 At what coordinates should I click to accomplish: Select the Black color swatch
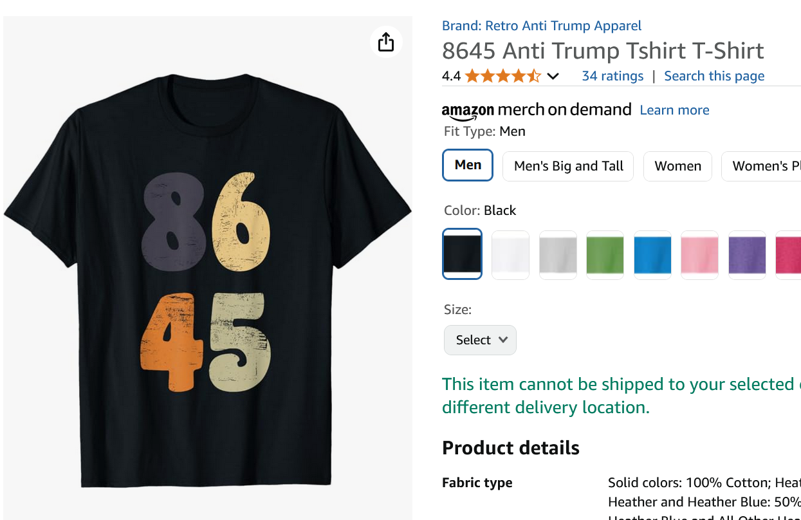(x=462, y=254)
